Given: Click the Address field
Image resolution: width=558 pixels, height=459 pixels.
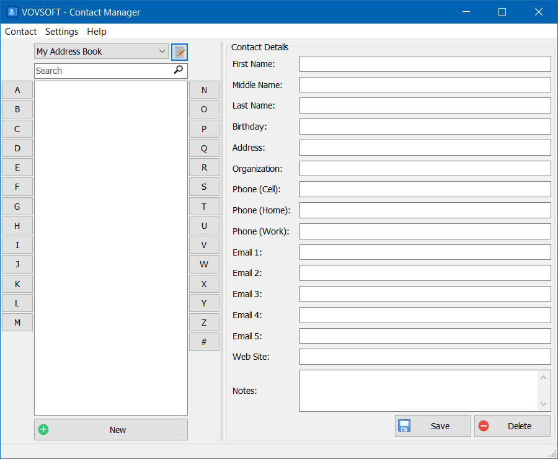Looking at the screenshot, I should [x=425, y=148].
